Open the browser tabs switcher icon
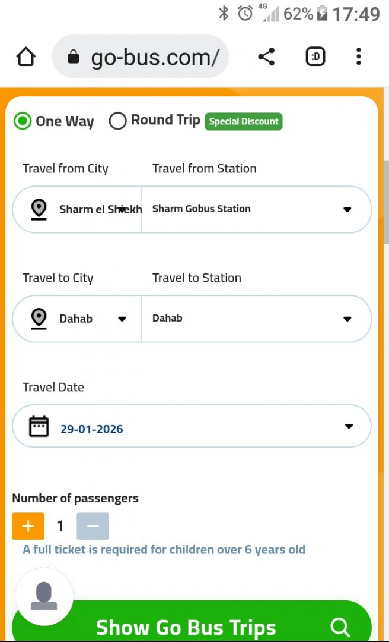 click(315, 57)
